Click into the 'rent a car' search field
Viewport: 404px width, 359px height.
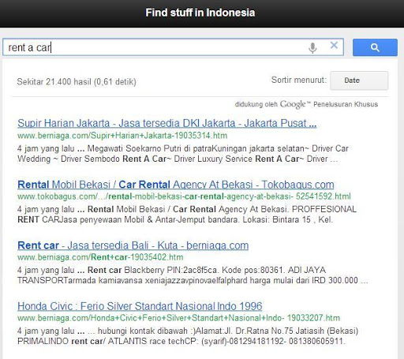[x=173, y=47]
